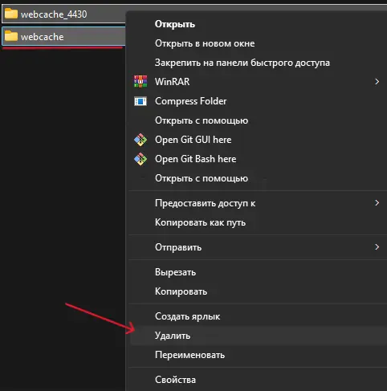Select Создать ярлык
387x391 pixels.
pyautogui.click(x=187, y=316)
